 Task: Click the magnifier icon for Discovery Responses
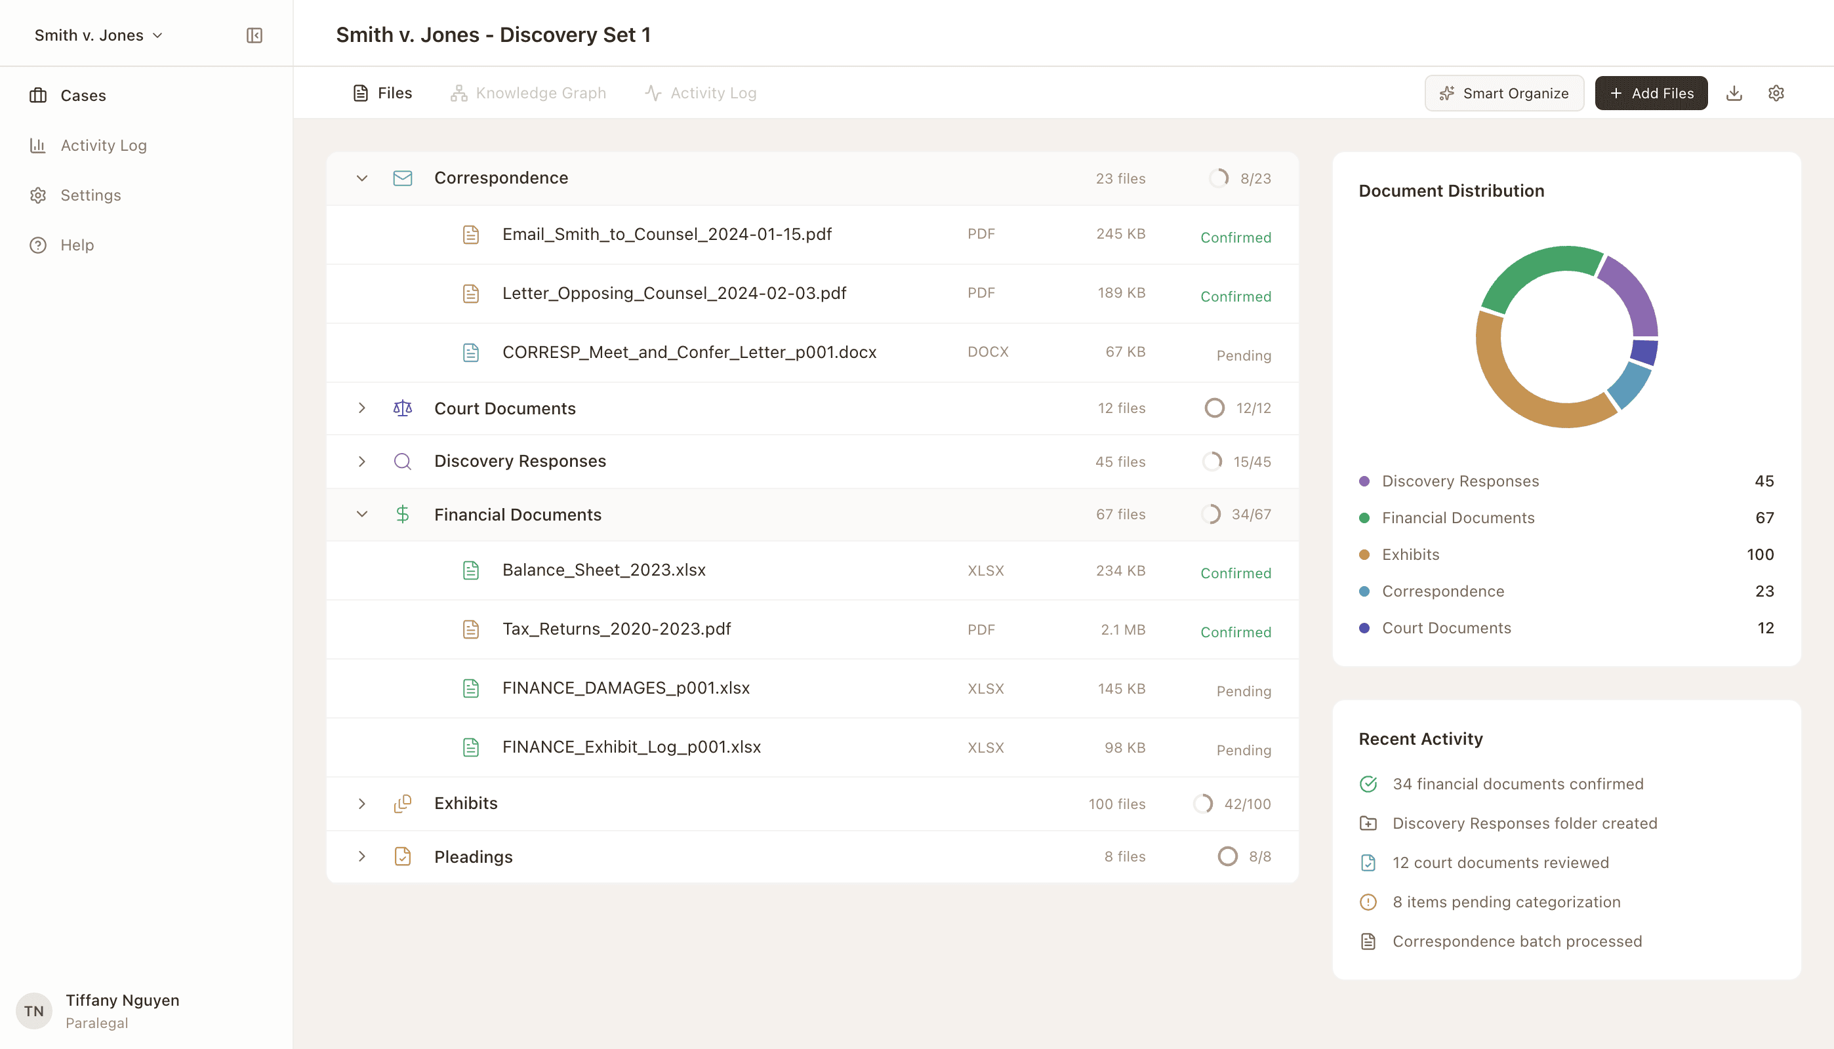click(402, 461)
